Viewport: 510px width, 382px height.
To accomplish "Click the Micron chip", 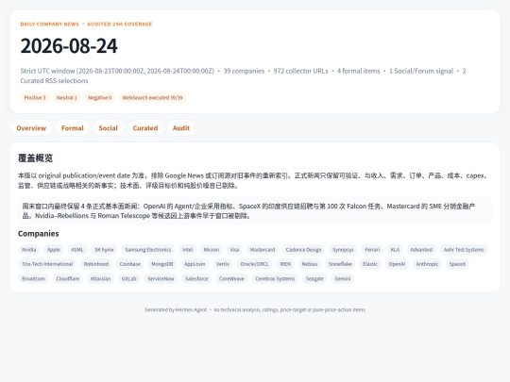I will click(212, 250).
